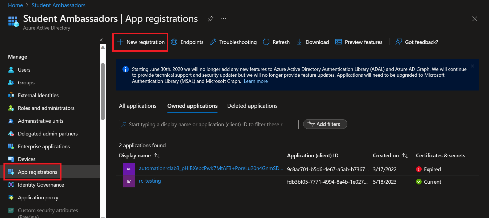Open the more options ellipsis in header
489x218 pixels.
tap(224, 19)
